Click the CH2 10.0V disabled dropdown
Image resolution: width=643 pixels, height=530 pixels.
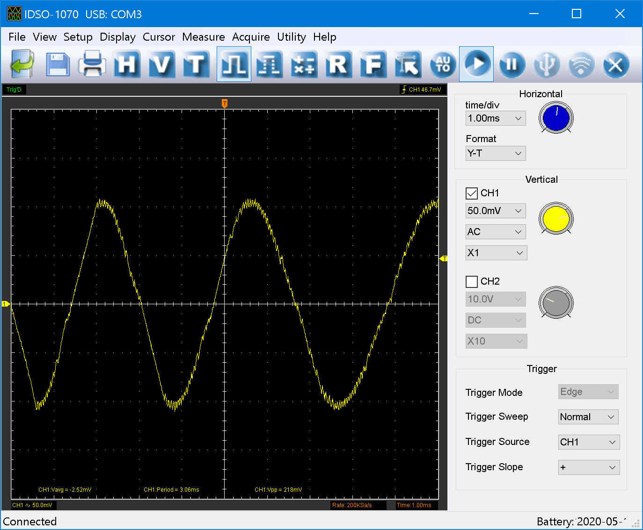click(x=496, y=299)
